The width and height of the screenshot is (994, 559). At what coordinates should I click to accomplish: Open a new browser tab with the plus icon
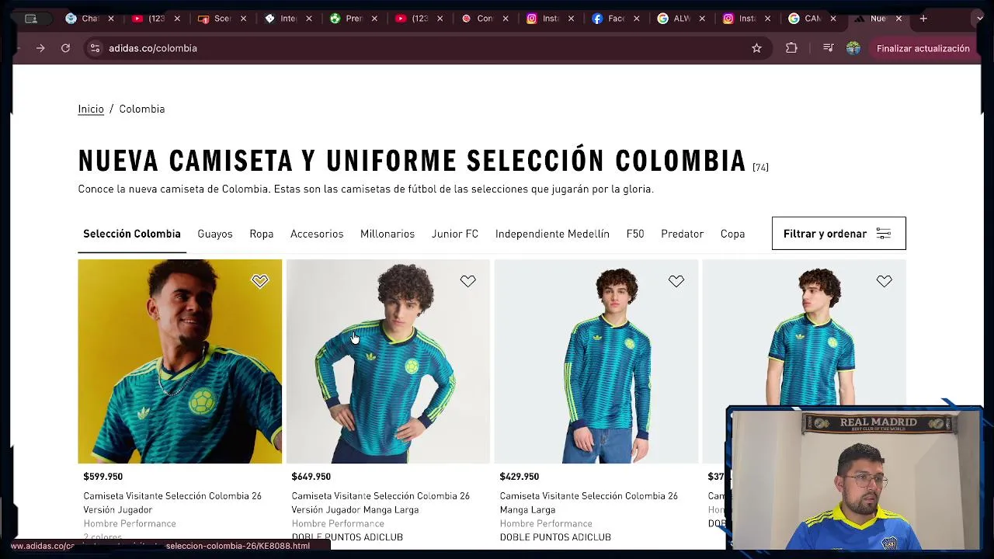[923, 19]
